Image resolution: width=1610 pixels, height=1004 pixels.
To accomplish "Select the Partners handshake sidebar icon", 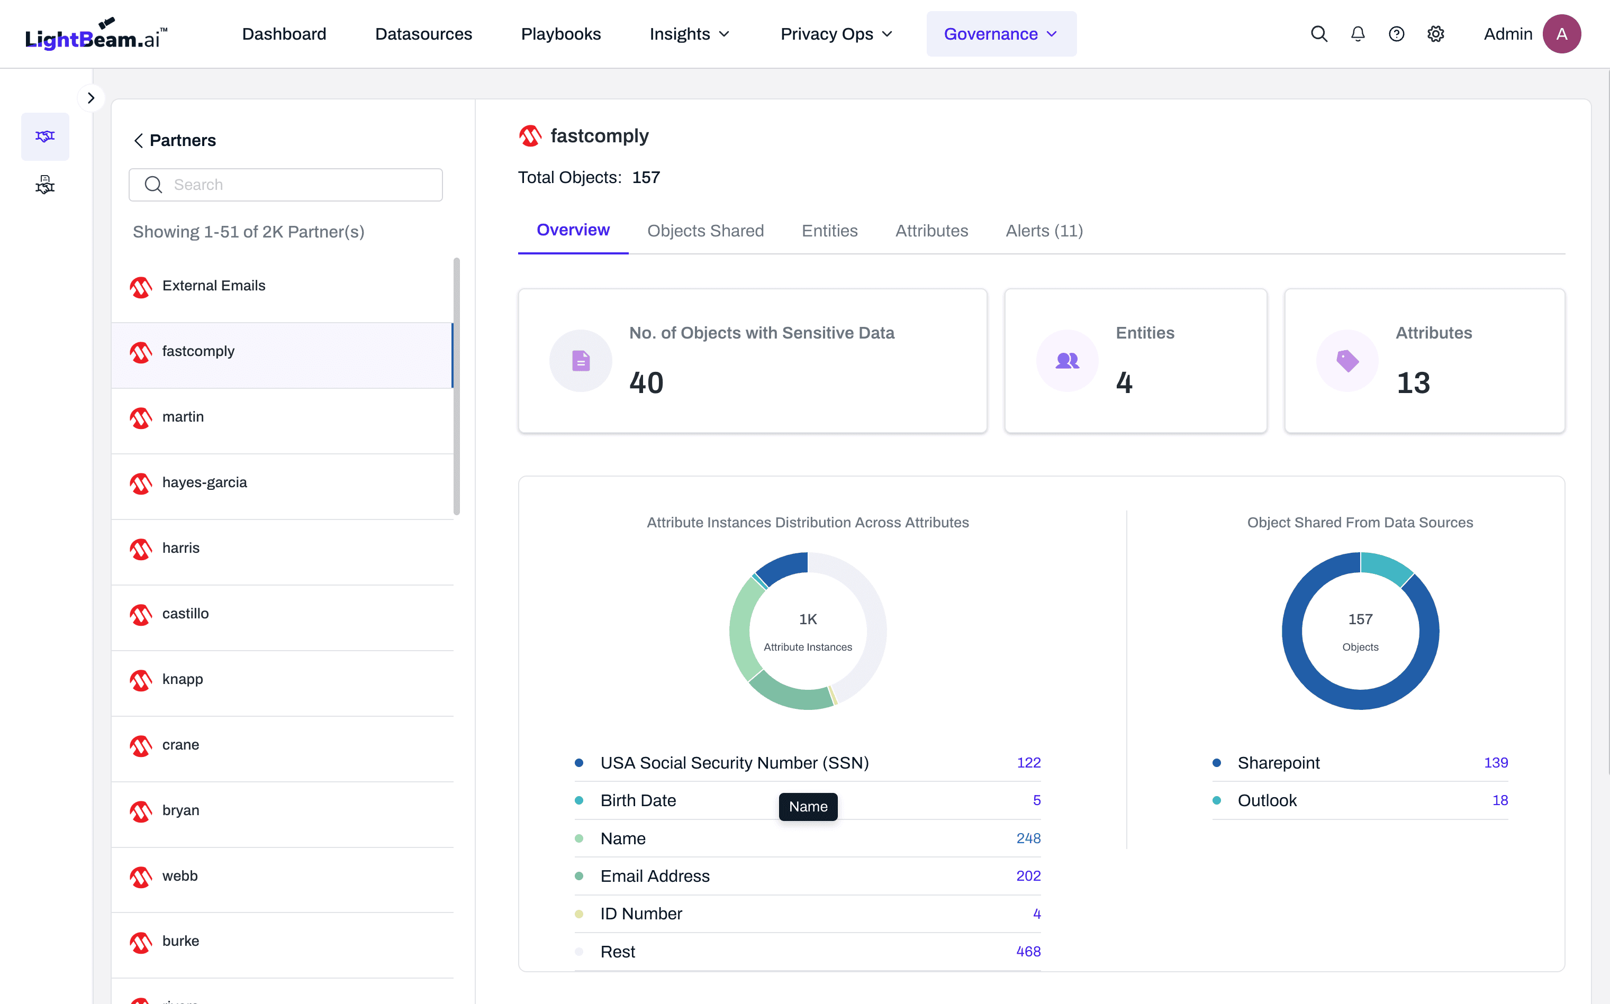I will click(45, 136).
